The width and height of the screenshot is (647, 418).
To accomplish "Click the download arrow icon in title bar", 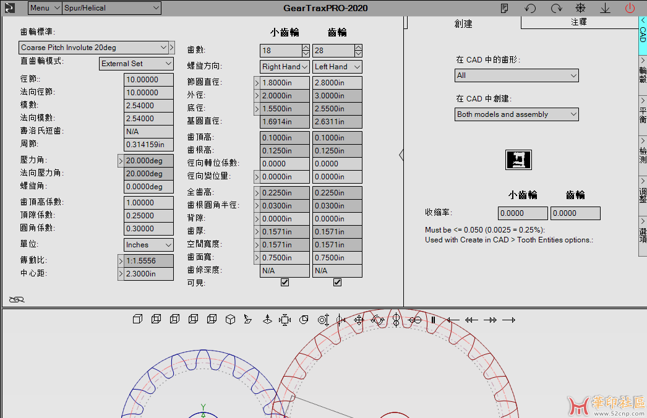I will (x=605, y=8).
